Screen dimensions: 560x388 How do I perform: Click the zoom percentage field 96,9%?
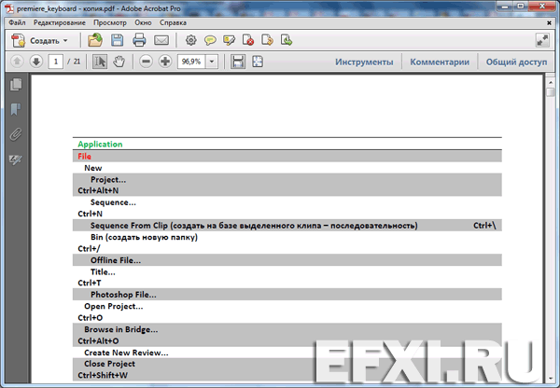(191, 62)
